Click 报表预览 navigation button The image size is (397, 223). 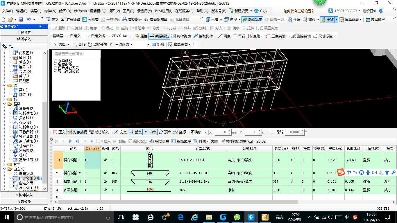(x=24, y=202)
